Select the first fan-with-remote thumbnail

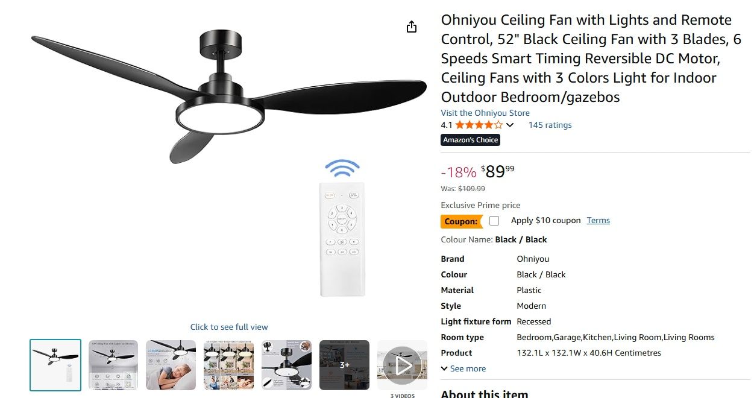point(55,365)
